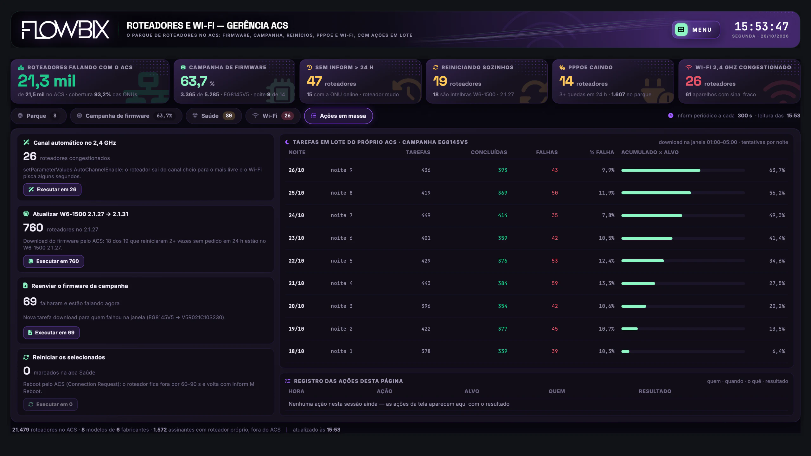
Task: Click the file icon beside Reenviar o firmware da campanha
Action: (25, 286)
